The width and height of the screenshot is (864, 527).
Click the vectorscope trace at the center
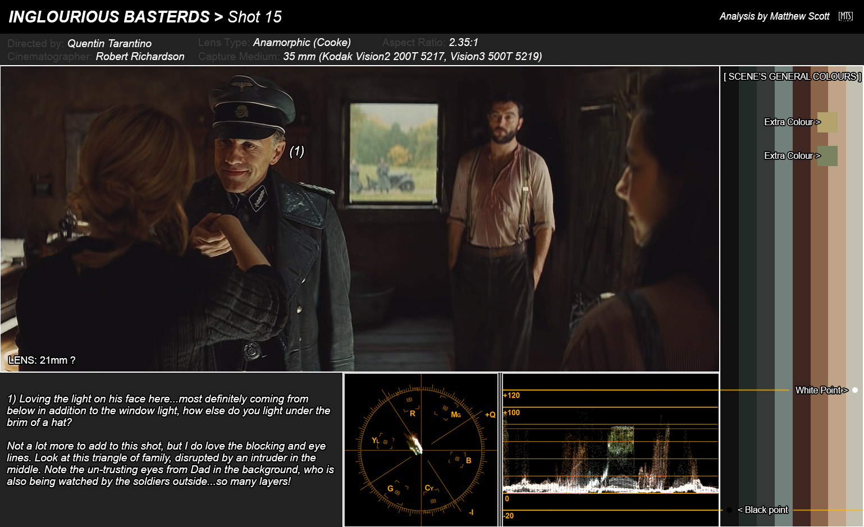(415, 443)
